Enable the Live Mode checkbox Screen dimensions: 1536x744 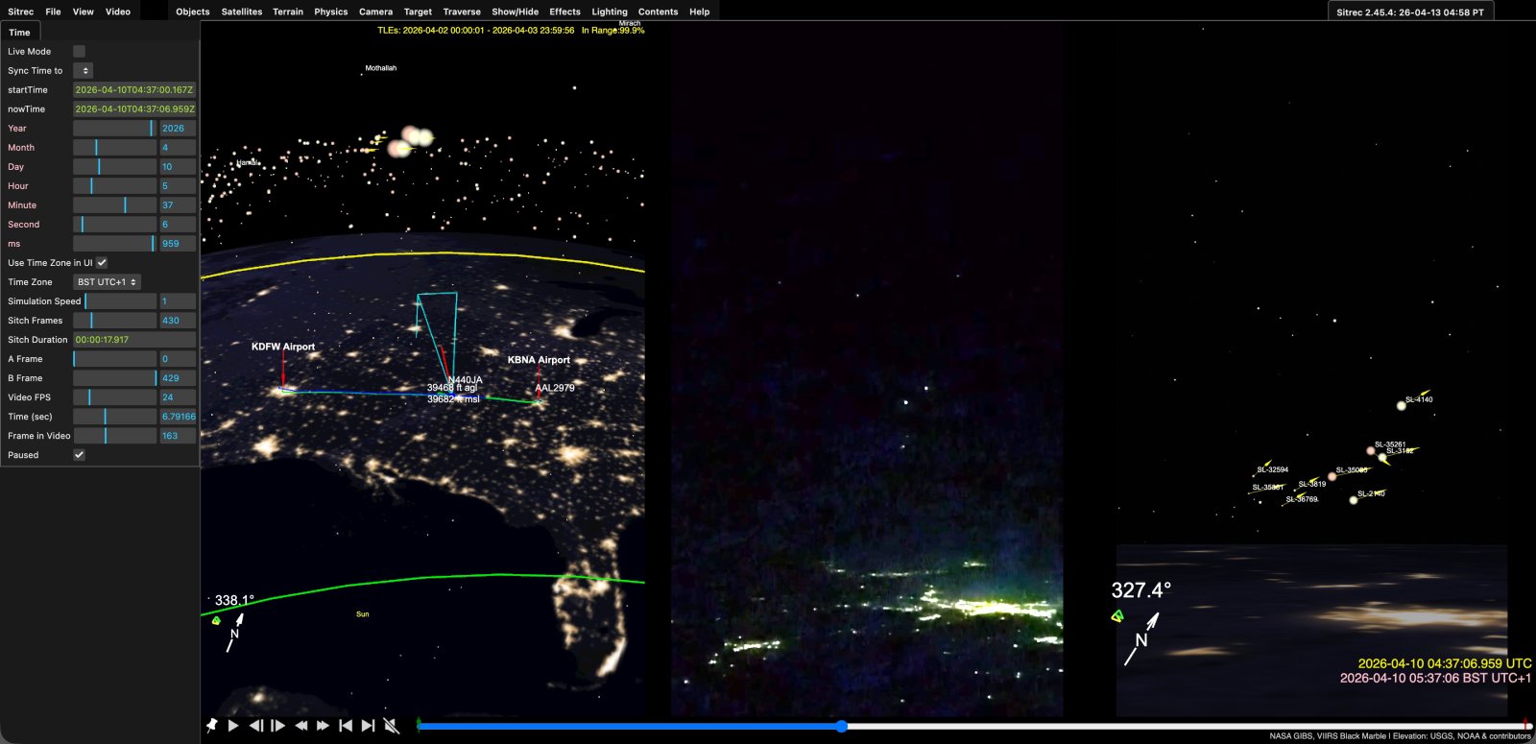[x=80, y=52]
